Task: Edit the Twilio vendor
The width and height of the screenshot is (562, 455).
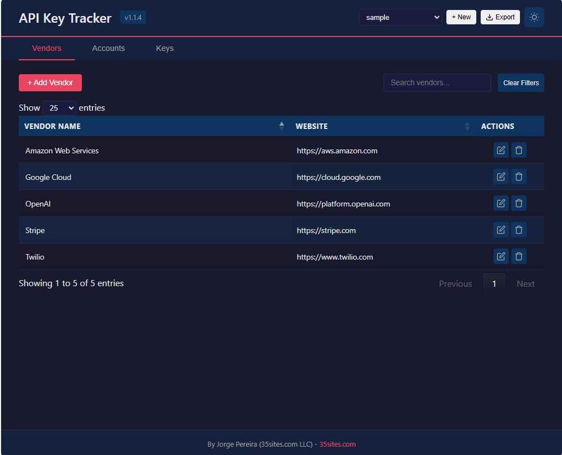Action: click(501, 256)
